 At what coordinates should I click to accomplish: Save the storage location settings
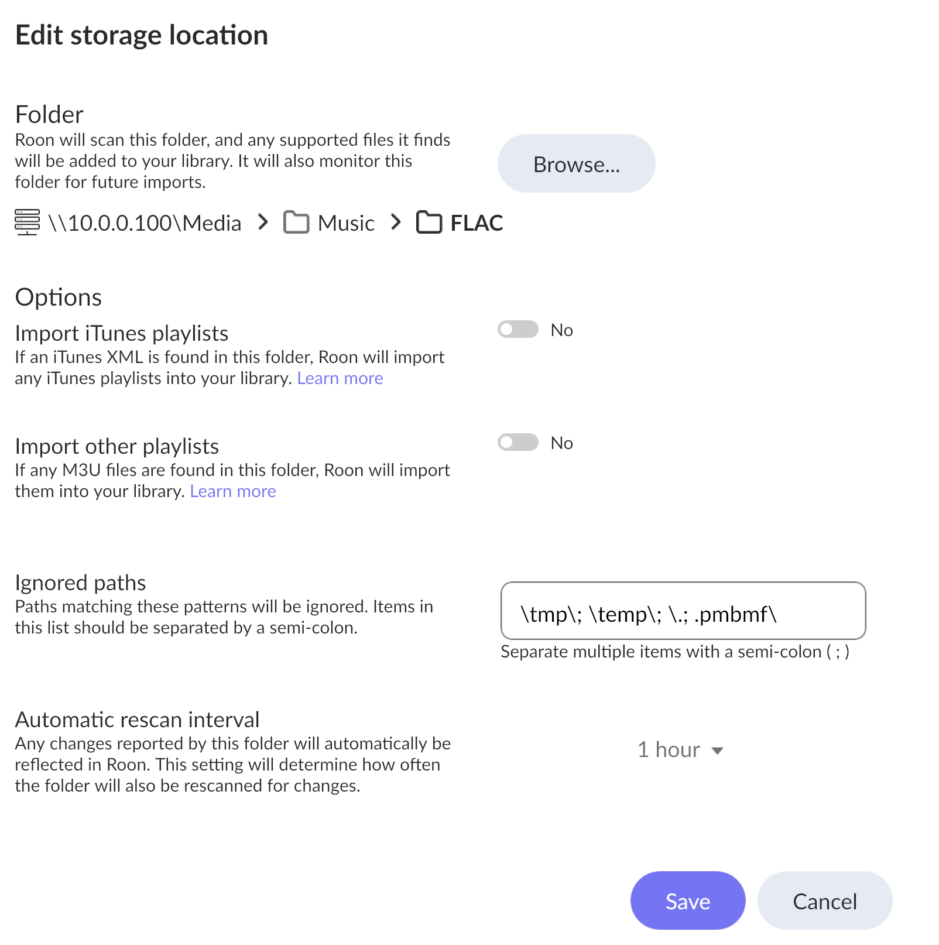pyautogui.click(x=687, y=901)
